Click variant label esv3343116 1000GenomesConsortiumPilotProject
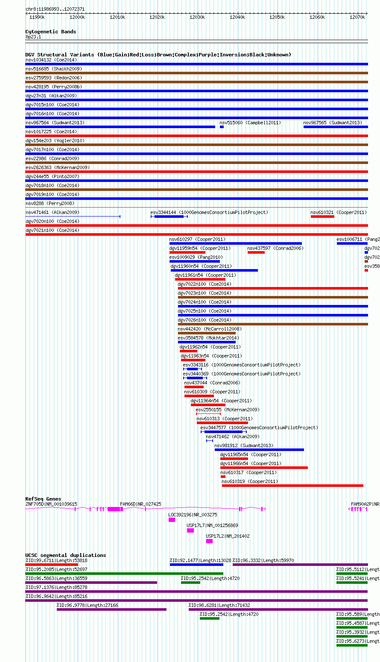This screenshot has height=662, width=380. tap(242, 365)
